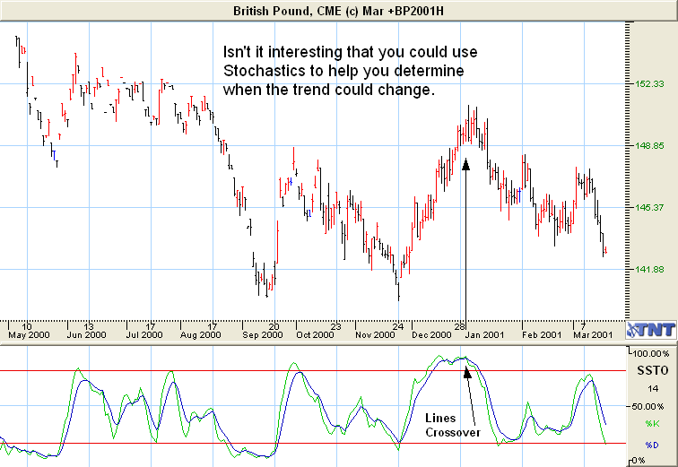Click the 152.33 price axis label

(x=648, y=83)
